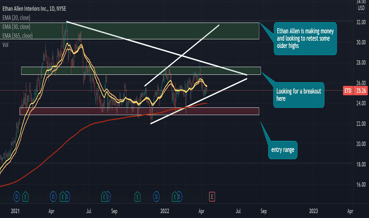
Task: Select the 'Looking for a breakout here' callout
Action: pyautogui.click(x=299, y=95)
